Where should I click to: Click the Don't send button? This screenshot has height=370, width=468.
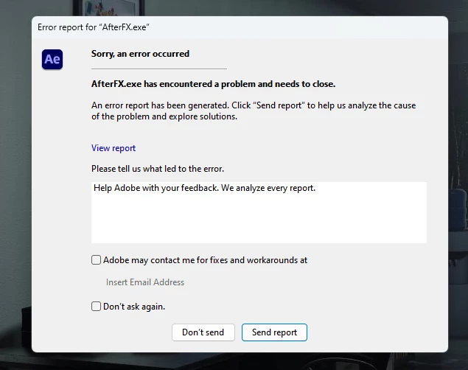(203, 332)
